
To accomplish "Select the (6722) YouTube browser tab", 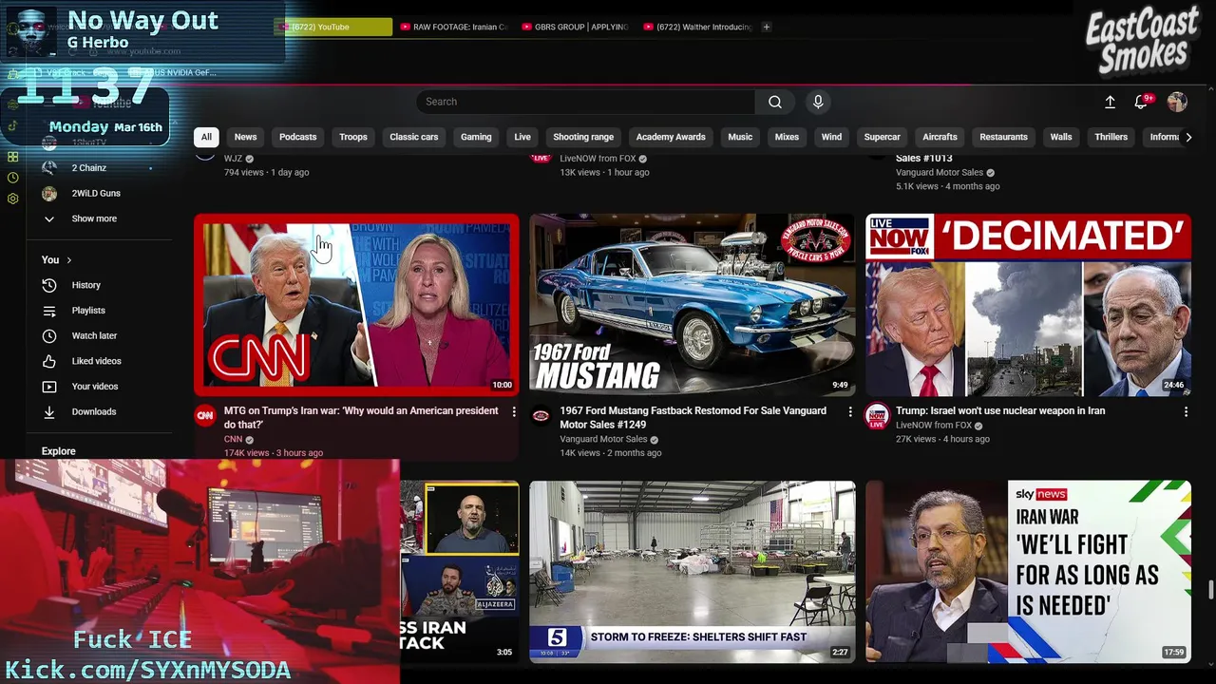I will click(334, 27).
